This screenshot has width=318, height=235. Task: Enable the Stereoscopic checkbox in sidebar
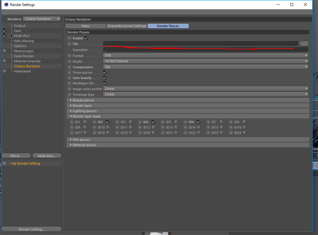(5, 51)
